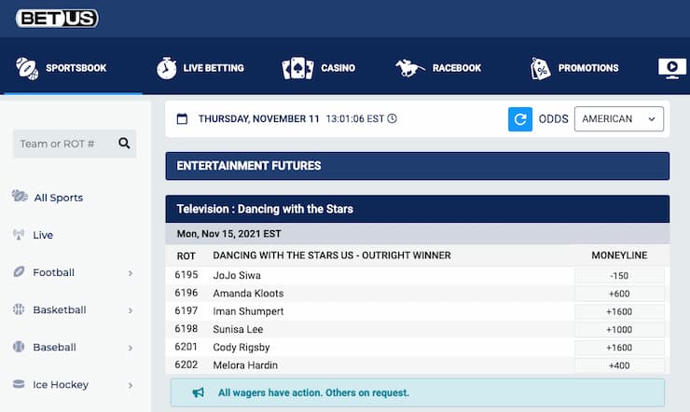The width and height of the screenshot is (690, 412).
Task: Select All Sports in the sidebar
Action: pyautogui.click(x=59, y=198)
